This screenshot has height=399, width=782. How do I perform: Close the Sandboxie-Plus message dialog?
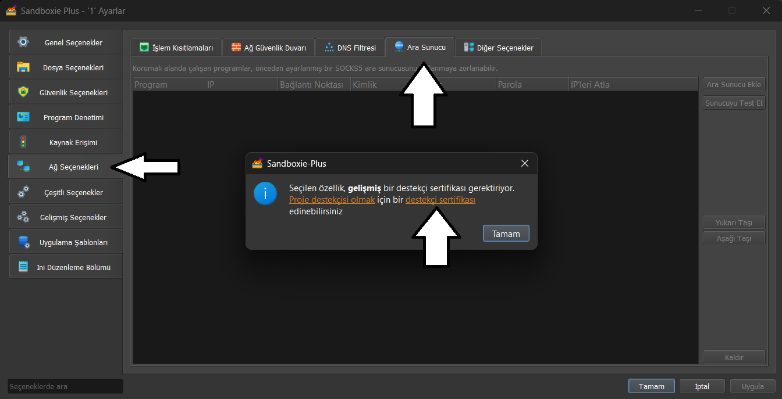click(x=524, y=164)
